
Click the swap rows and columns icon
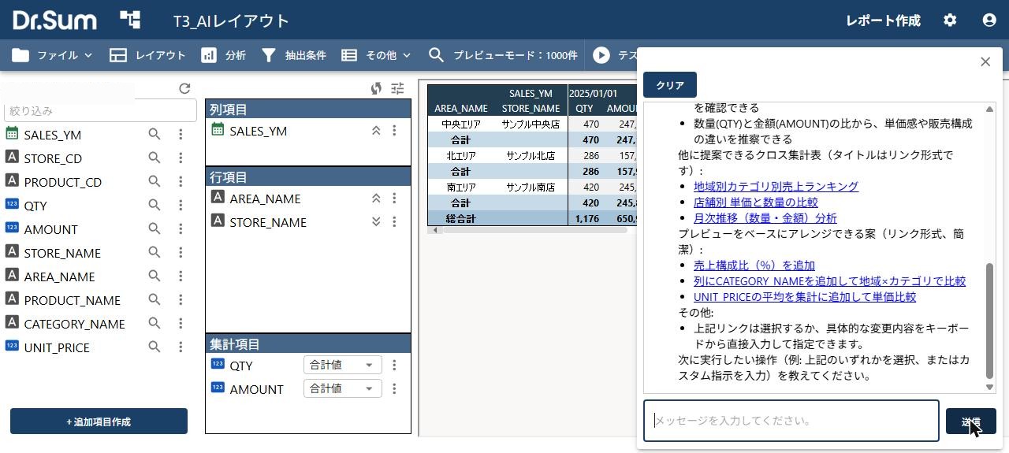(x=376, y=89)
